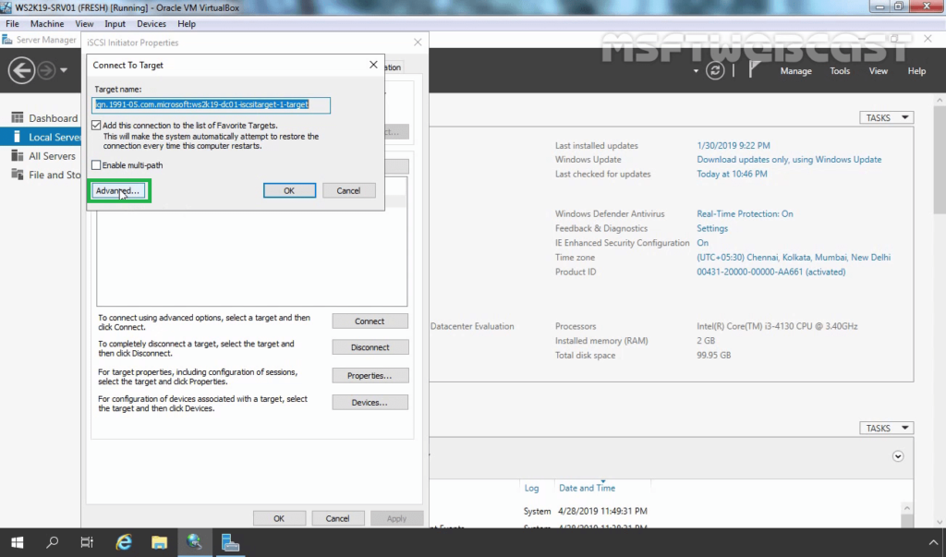Screen dimensions: 946x557
Task: Open the View menu in Server Manager
Action: [878, 70]
